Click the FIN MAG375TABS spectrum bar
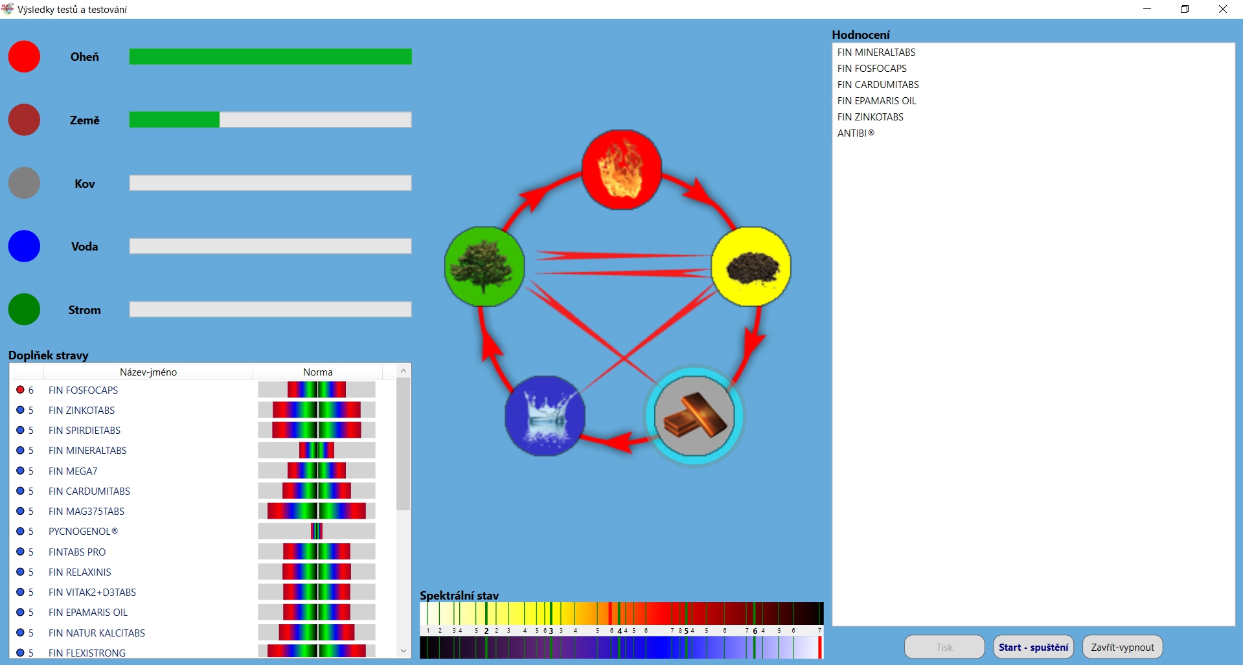Screen dimensions: 1243x665 coord(316,511)
